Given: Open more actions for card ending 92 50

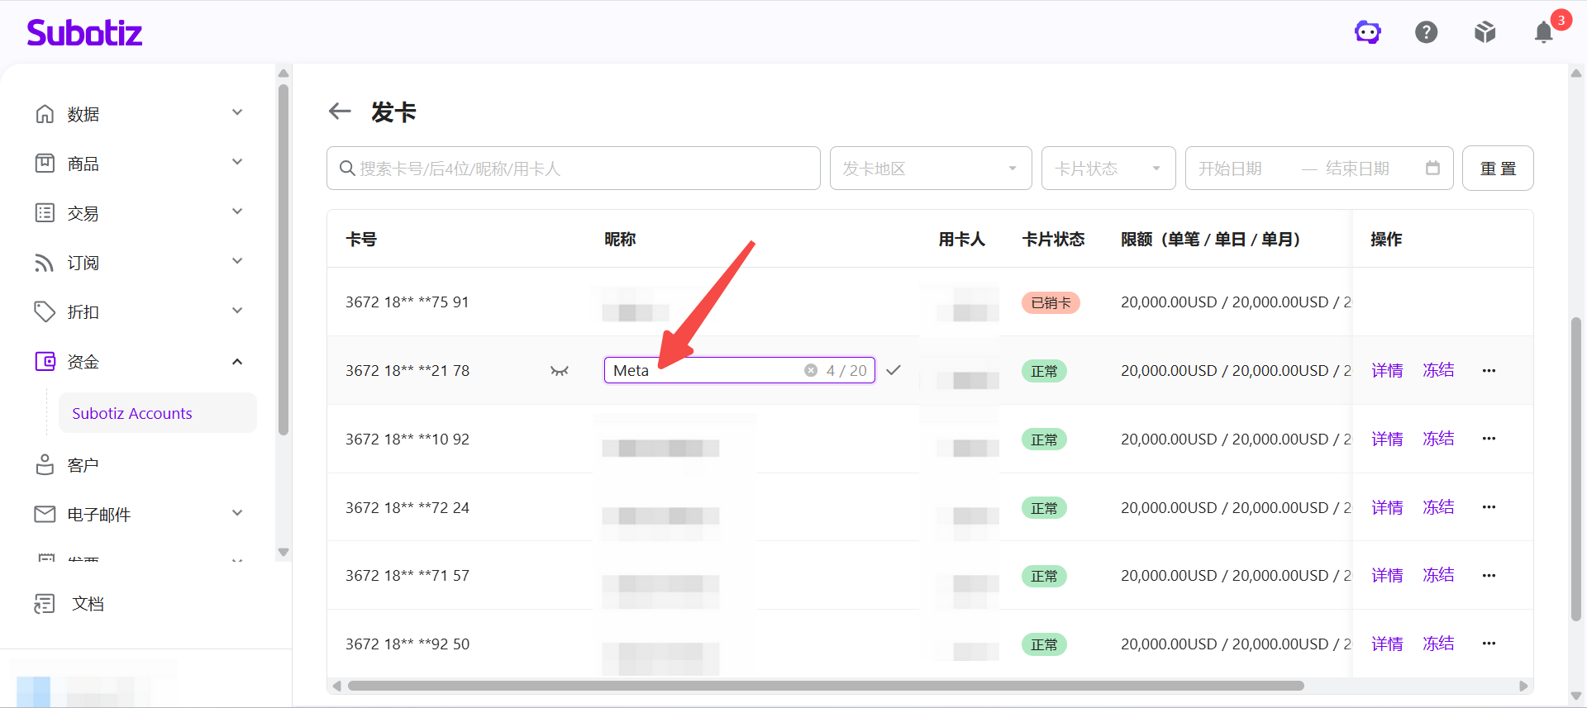Looking at the screenshot, I should coord(1489,644).
